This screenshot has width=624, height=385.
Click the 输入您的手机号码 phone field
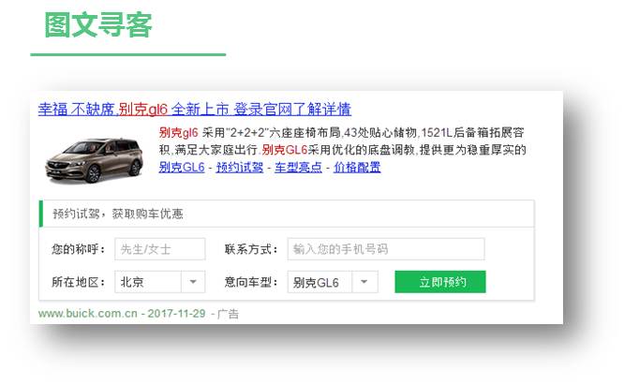(x=386, y=249)
